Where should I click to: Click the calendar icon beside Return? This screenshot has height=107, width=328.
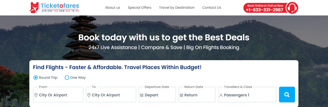[181, 95]
